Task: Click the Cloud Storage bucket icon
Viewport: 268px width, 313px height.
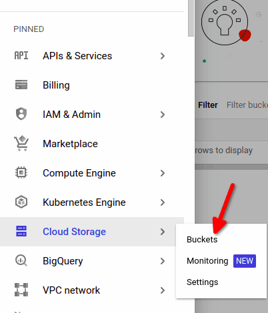Action: pyautogui.click(x=21, y=231)
